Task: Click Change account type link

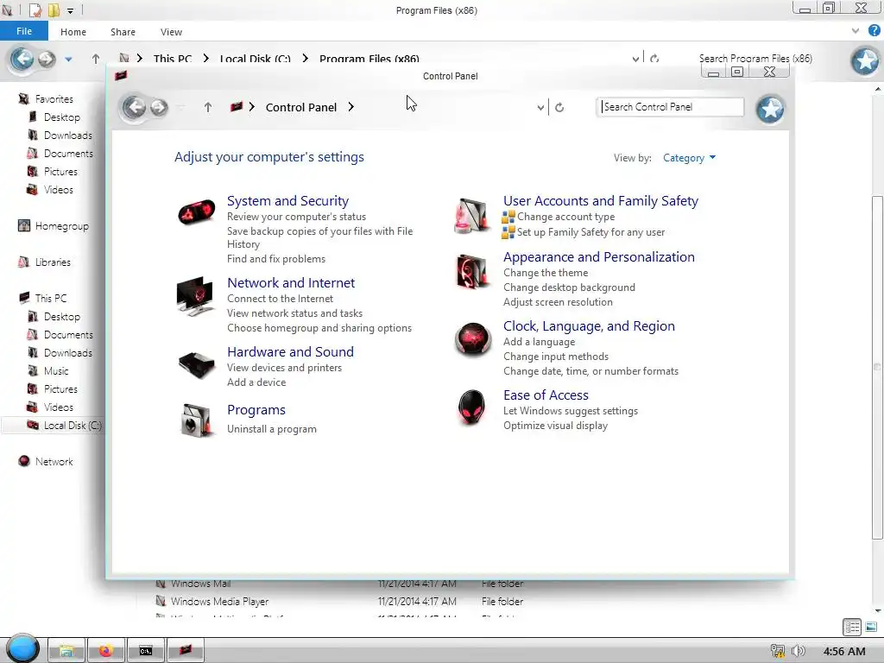Action: 565,217
